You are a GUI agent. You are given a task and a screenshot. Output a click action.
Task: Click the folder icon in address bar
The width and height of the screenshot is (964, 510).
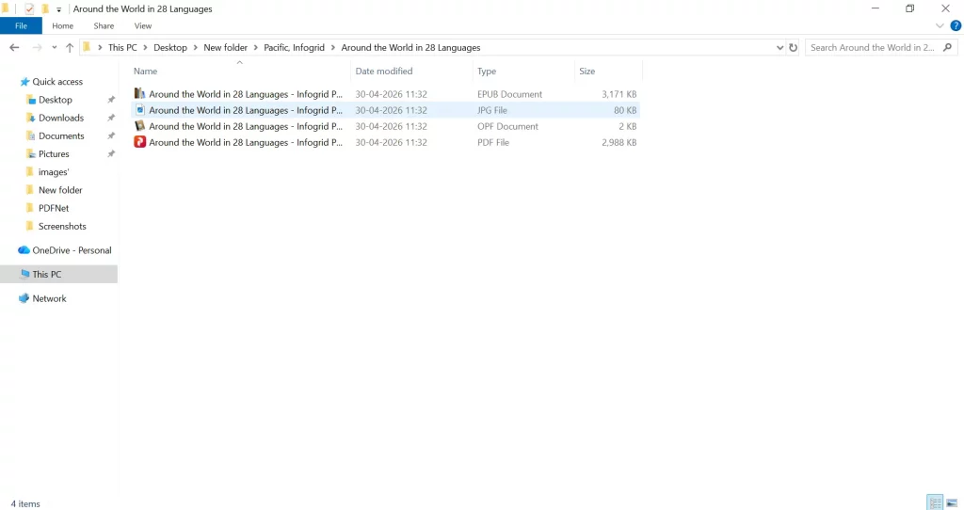(87, 47)
